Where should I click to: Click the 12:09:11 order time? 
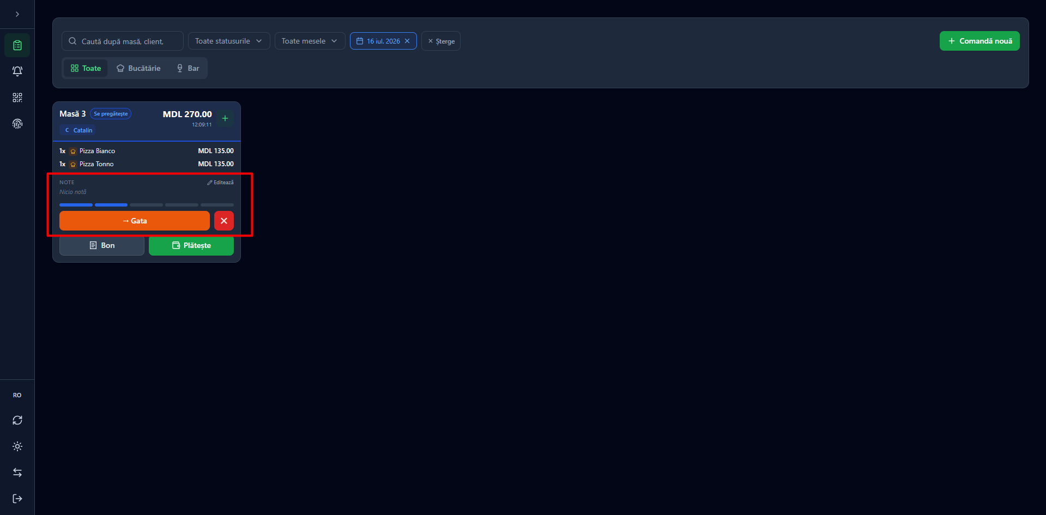click(x=202, y=125)
